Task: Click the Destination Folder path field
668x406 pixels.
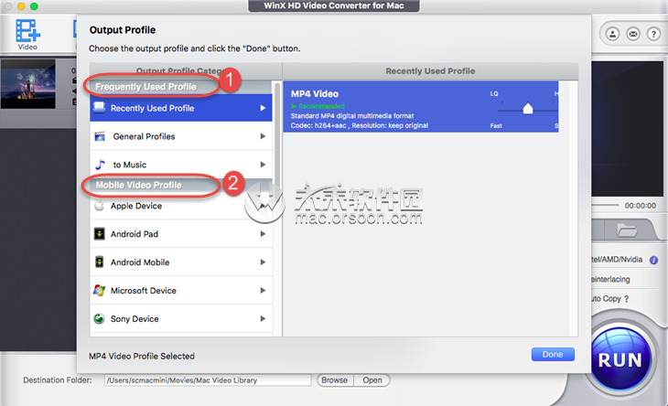Action: 208,380
